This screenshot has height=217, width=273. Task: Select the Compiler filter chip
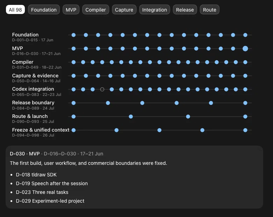coord(96,10)
